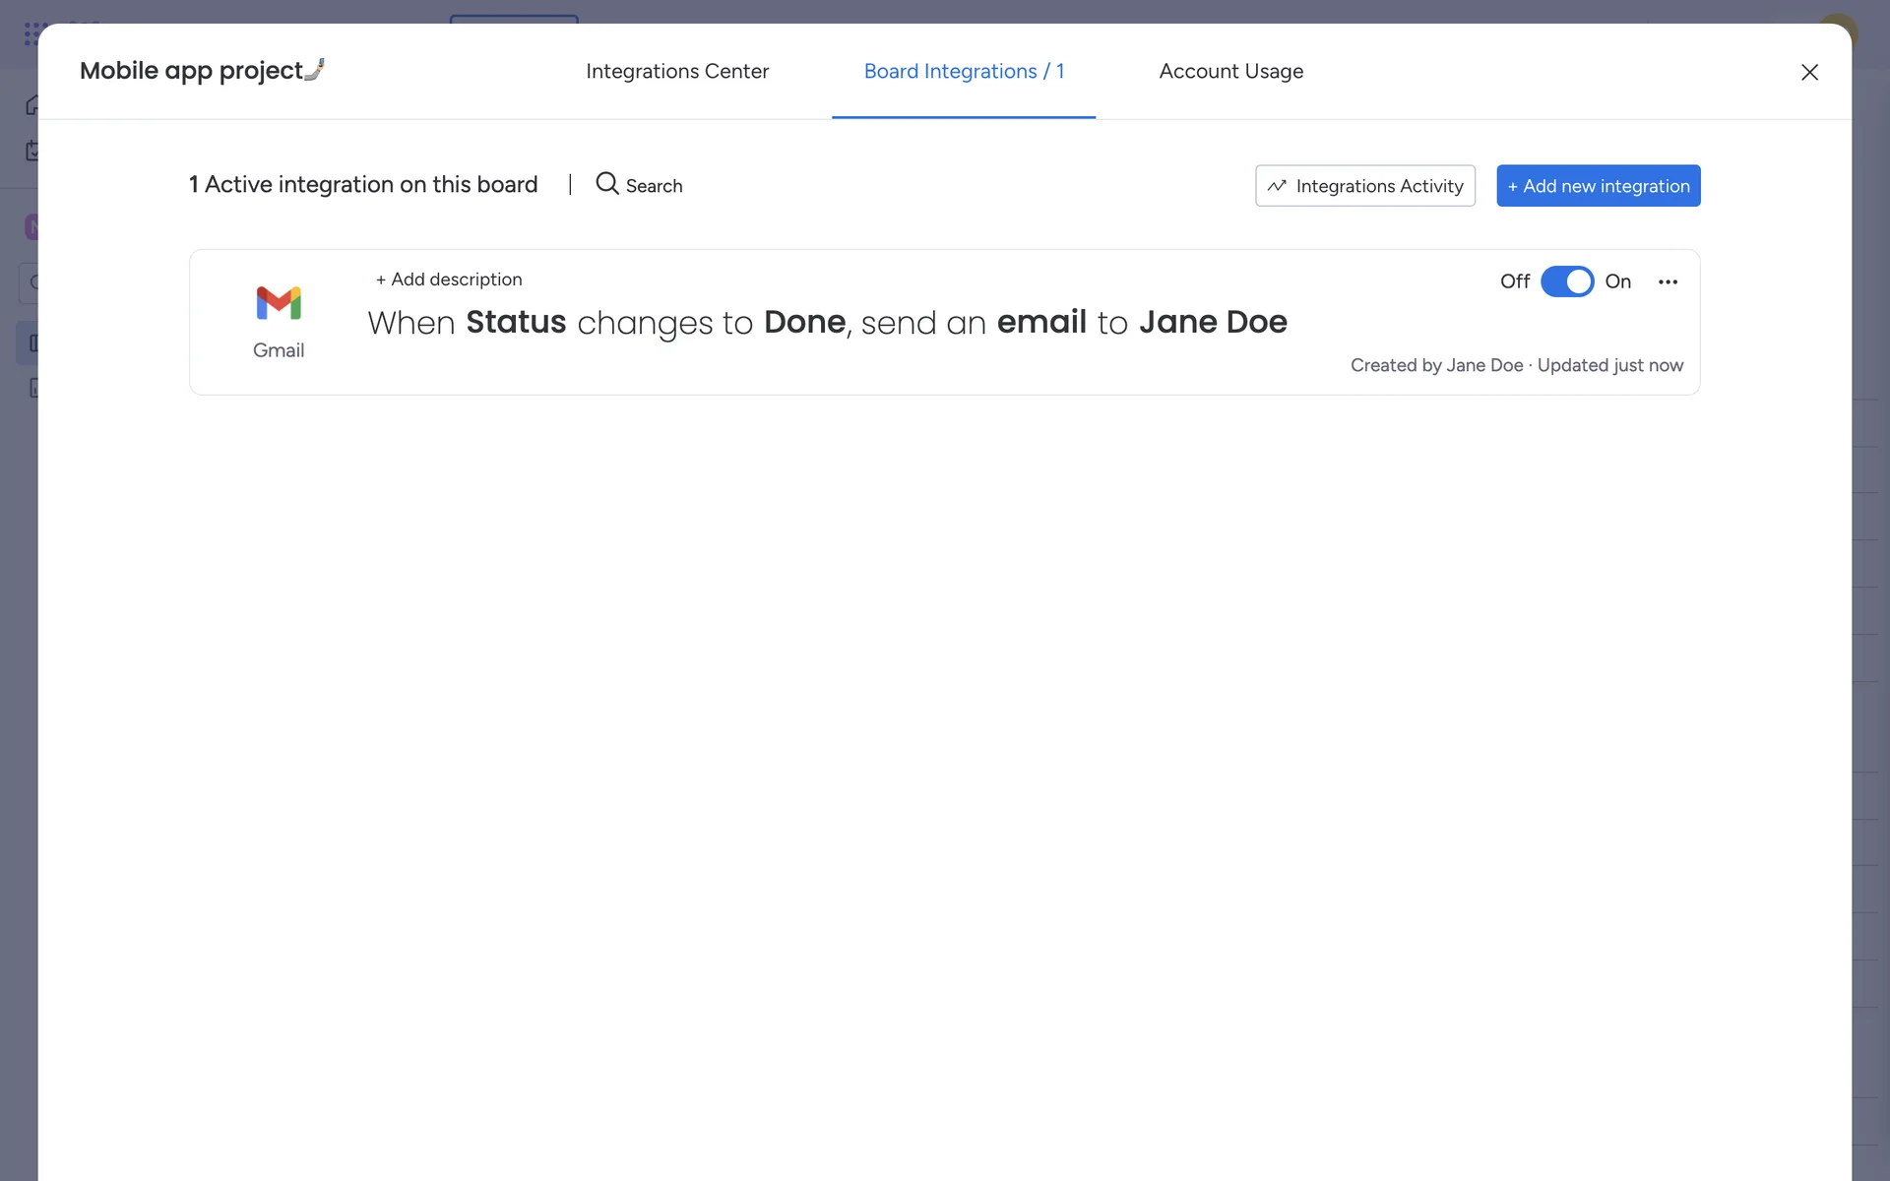Click the app switcher dots icon
Viewport: 1890px width, 1181px height.
[x=32, y=33]
